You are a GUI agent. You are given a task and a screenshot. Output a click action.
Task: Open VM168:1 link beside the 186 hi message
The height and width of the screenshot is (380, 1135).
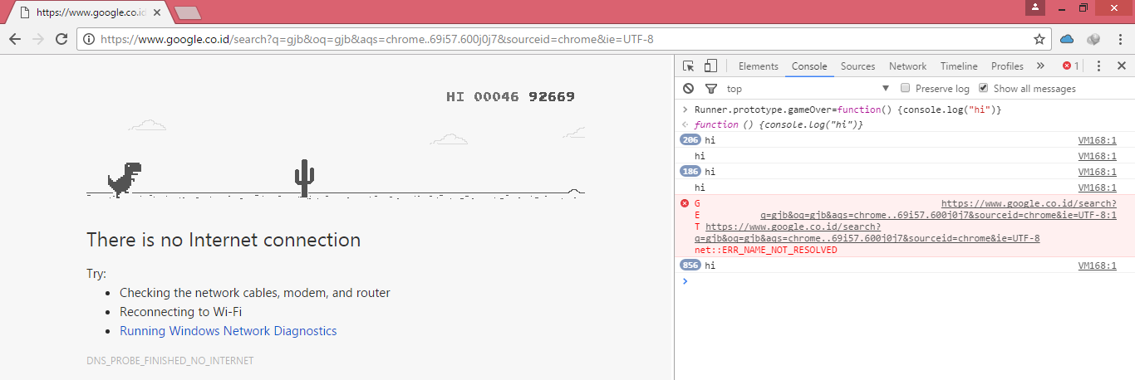1097,172
